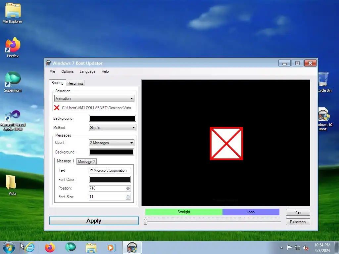Open the Firefox desktop shortcut
This screenshot has height=254, width=339.
click(x=13, y=48)
